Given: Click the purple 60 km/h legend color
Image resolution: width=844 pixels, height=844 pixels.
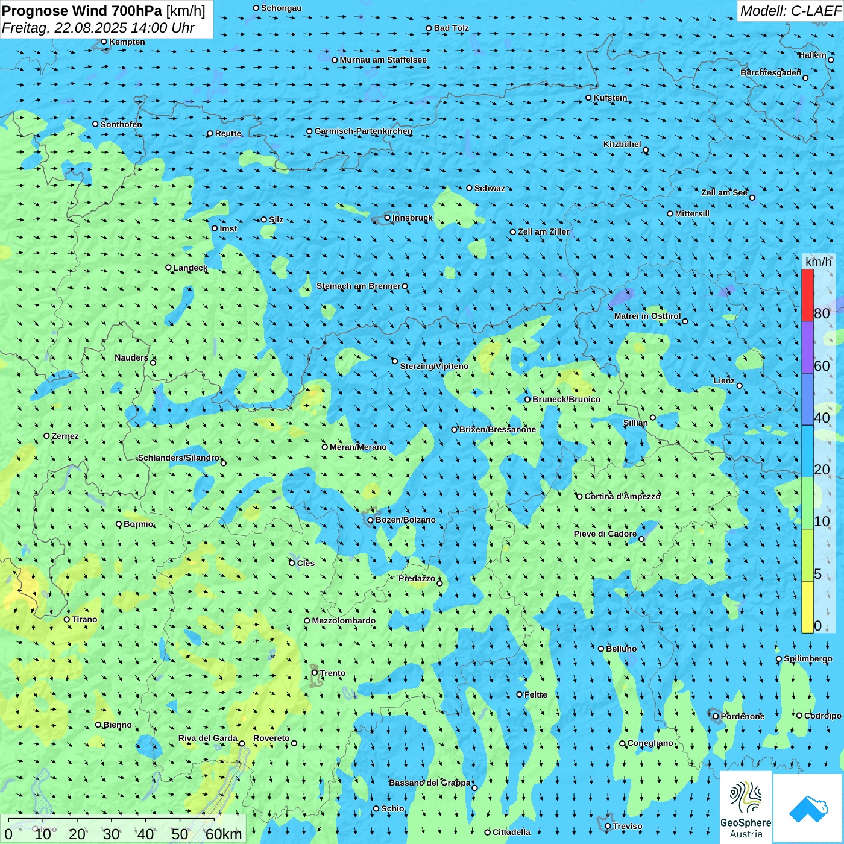Looking at the screenshot, I should (807, 347).
